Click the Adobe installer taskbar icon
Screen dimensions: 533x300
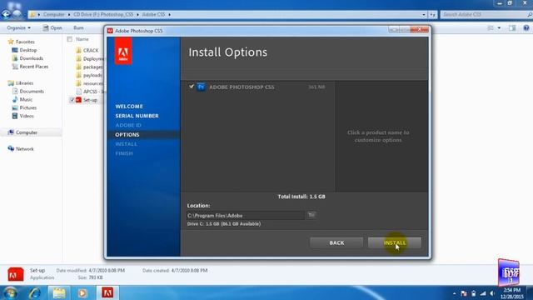(x=107, y=292)
